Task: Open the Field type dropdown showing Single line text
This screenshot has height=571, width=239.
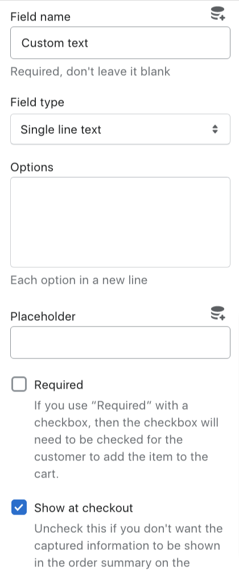Action: 120,129
